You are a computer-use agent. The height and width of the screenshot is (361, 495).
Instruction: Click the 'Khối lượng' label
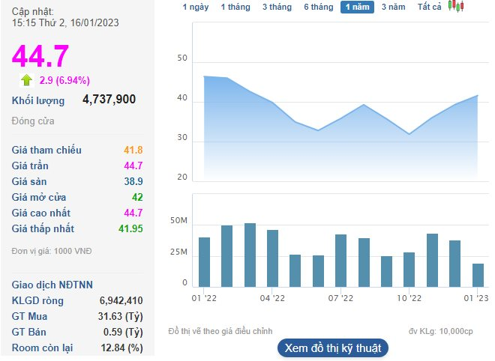pyautogui.click(x=38, y=100)
